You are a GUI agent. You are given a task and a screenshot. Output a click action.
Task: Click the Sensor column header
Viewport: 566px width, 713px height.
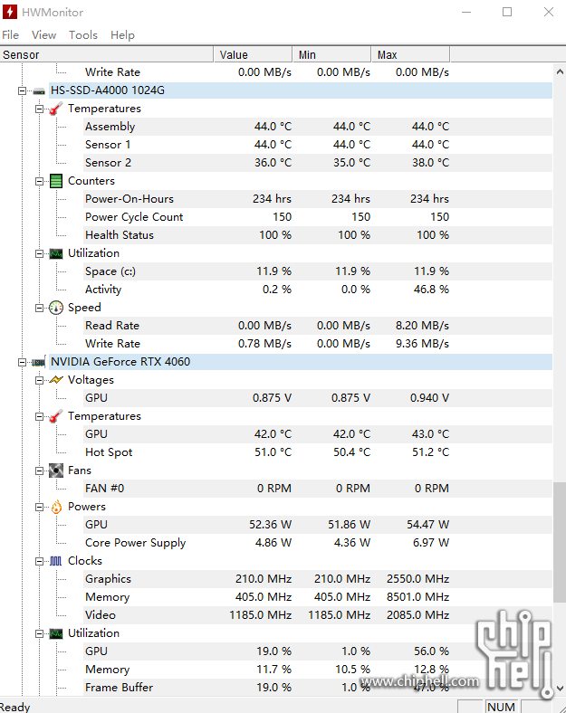107,54
